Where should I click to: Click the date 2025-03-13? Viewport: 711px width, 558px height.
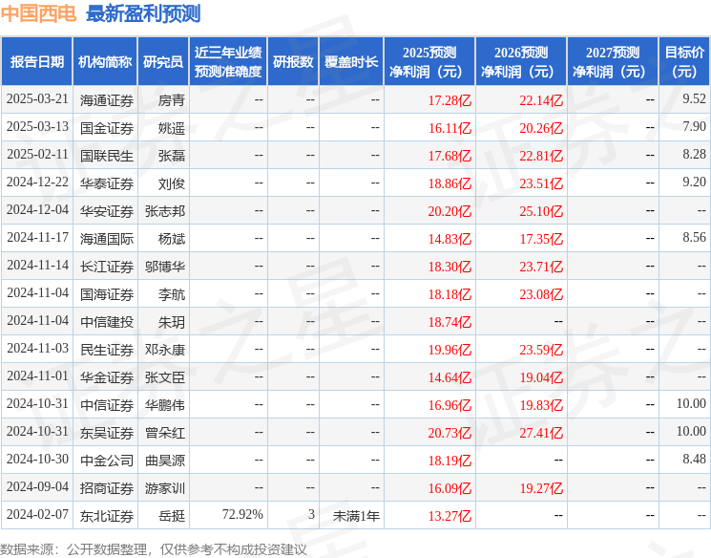tap(37, 127)
